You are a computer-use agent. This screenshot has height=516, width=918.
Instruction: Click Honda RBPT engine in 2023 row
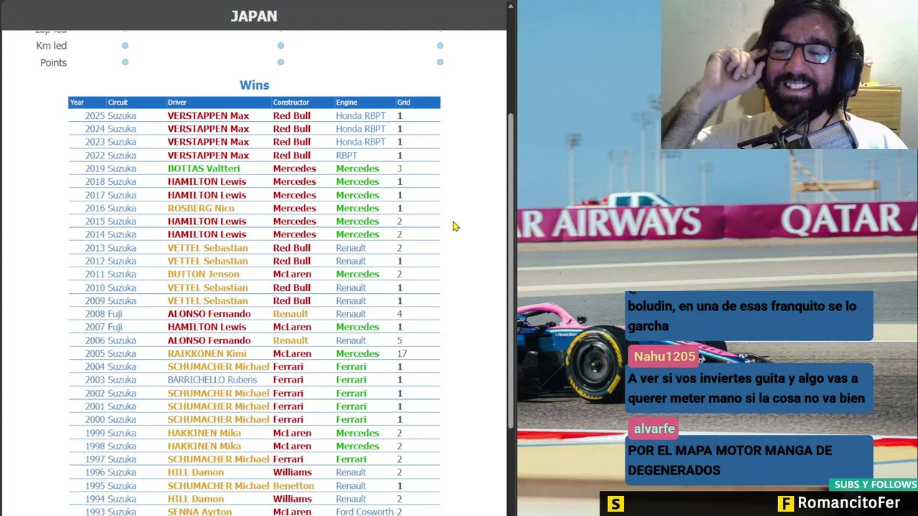(361, 142)
